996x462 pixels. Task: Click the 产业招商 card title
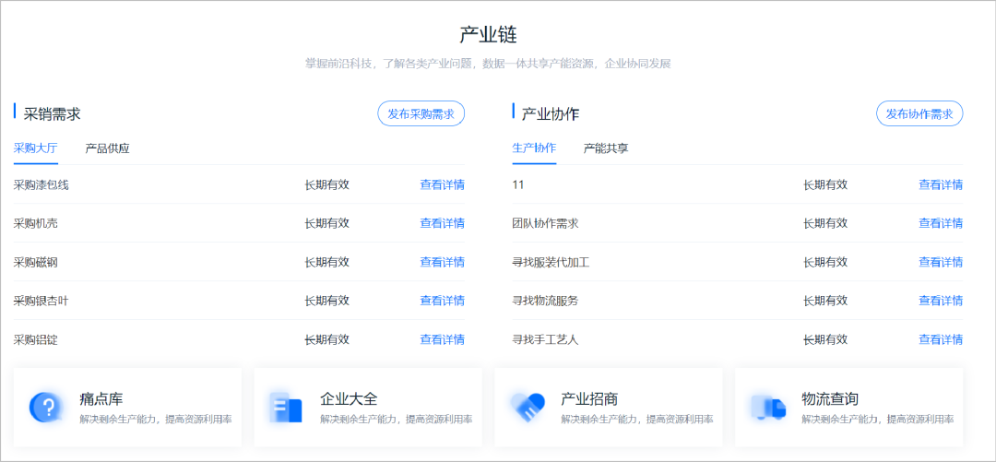(589, 399)
